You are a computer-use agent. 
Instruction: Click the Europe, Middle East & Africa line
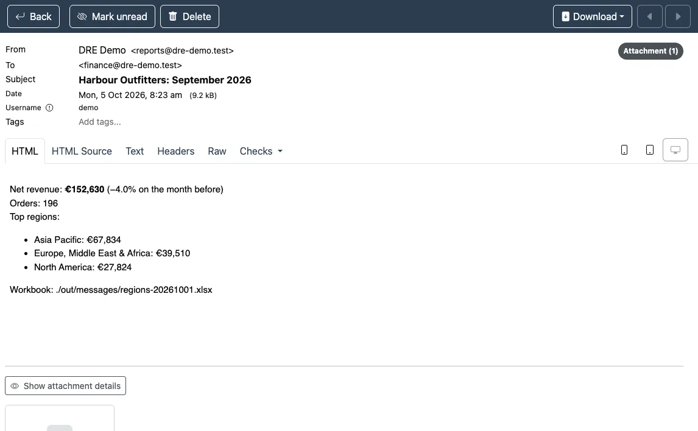click(x=112, y=253)
